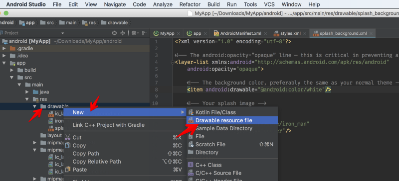399x181 pixels.
Task: Click the app breadcrumb in navigation bar
Action: point(27,22)
